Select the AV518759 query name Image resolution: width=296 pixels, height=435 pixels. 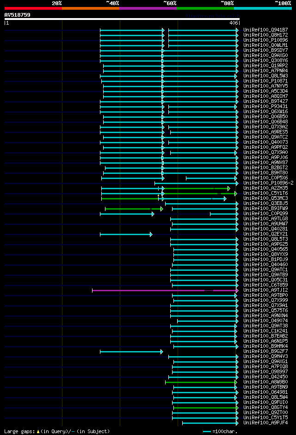[18, 15]
